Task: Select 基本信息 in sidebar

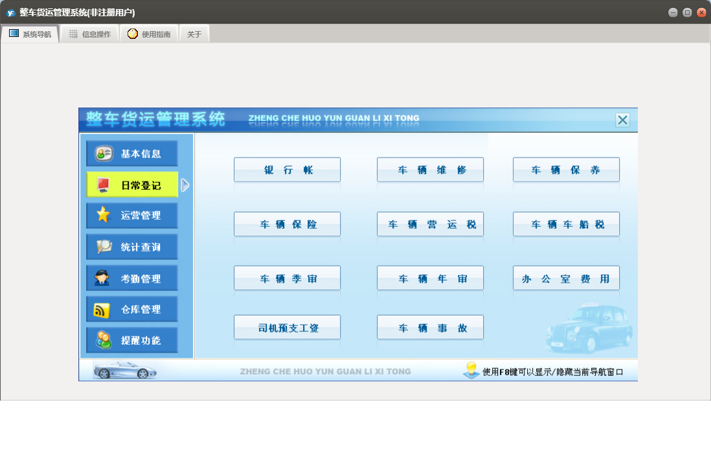Action: pos(132,154)
